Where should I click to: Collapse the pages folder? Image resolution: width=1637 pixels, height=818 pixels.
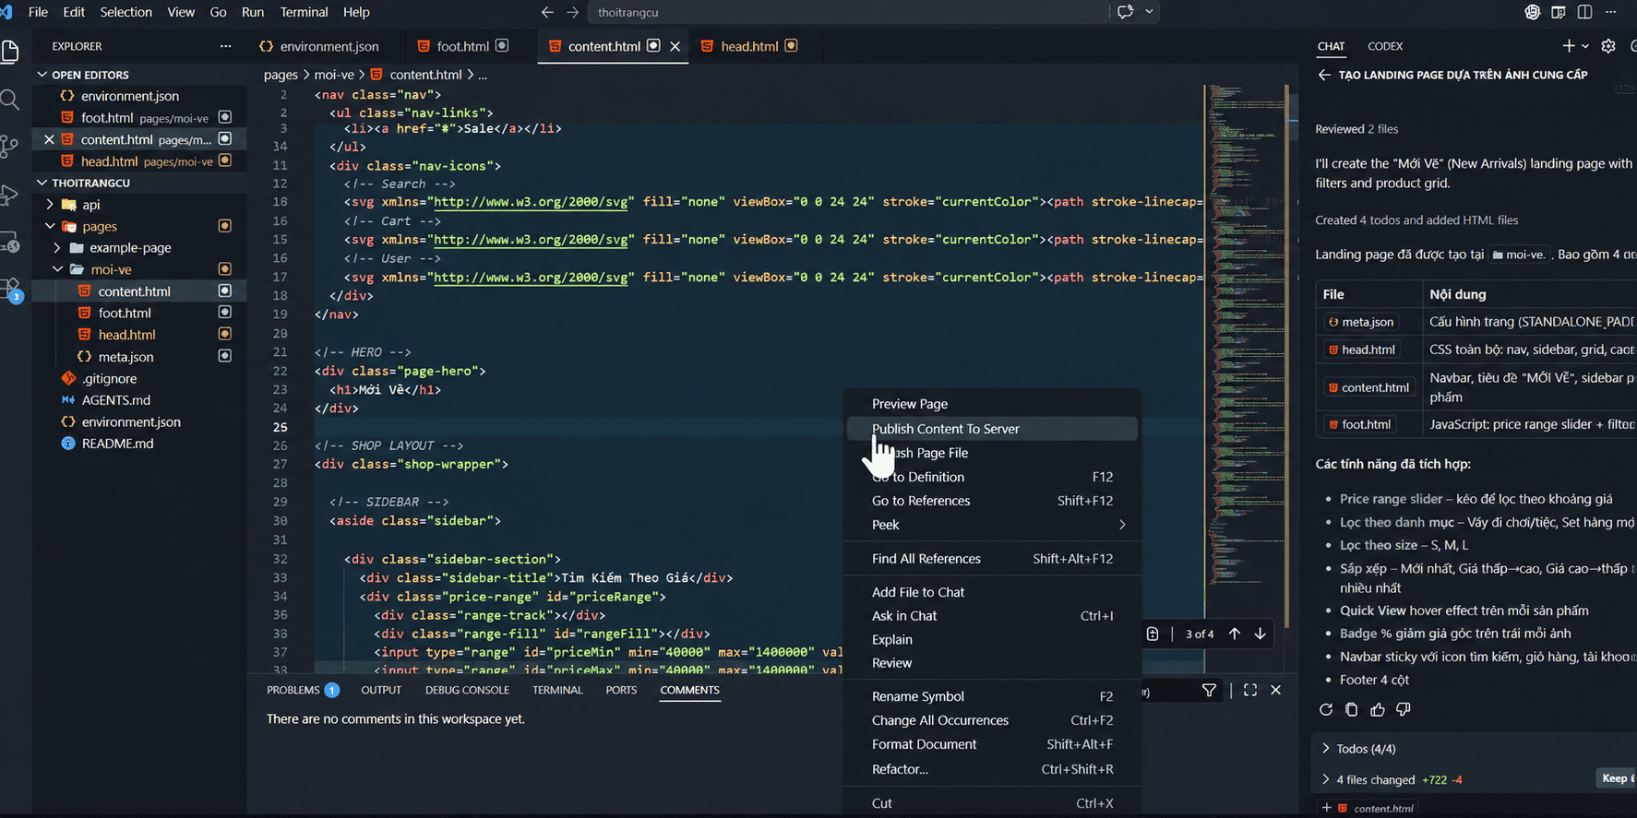click(x=50, y=226)
